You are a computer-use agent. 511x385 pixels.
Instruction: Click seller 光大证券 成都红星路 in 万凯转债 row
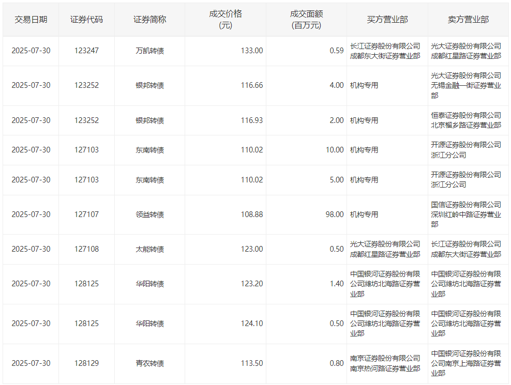point(466,51)
